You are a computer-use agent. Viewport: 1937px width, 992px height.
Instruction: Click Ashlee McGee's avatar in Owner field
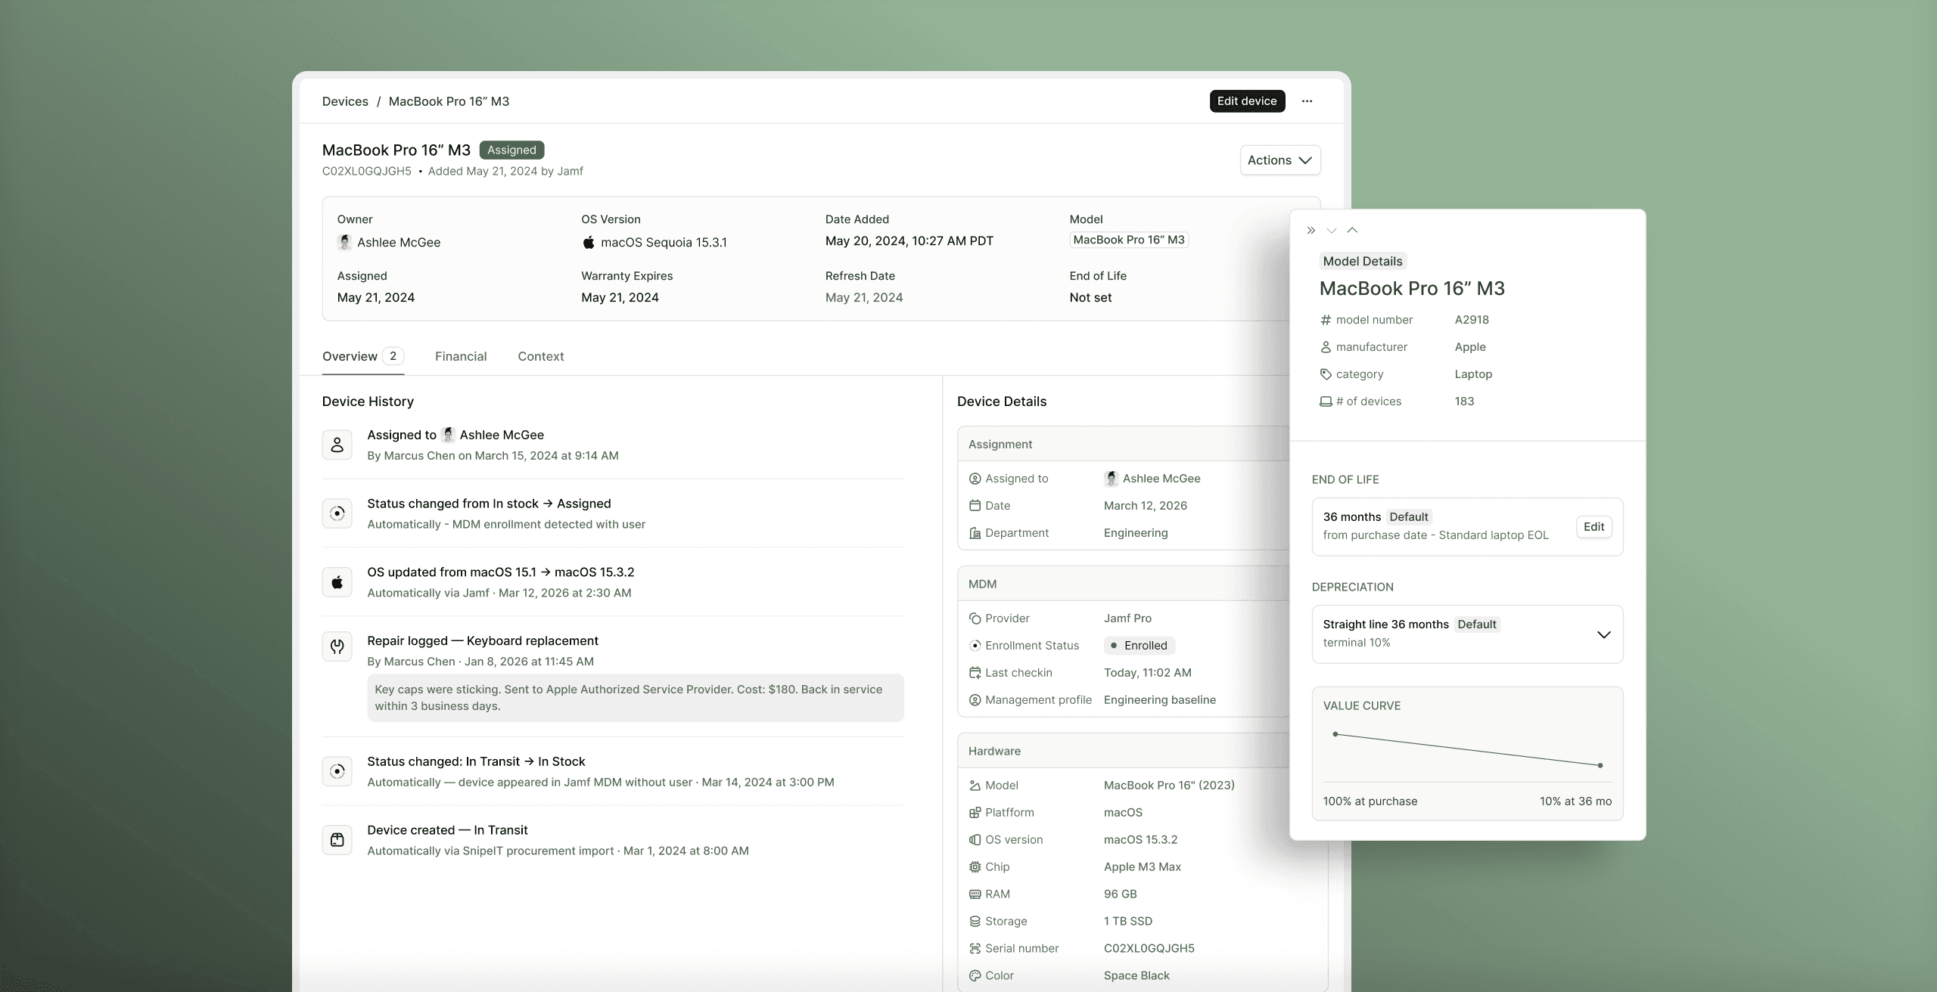pyautogui.click(x=345, y=242)
